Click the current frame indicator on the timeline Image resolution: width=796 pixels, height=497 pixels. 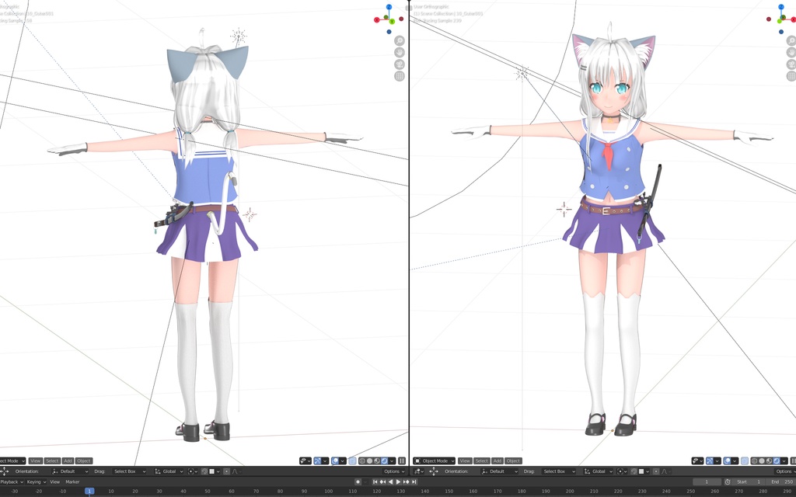coord(89,490)
